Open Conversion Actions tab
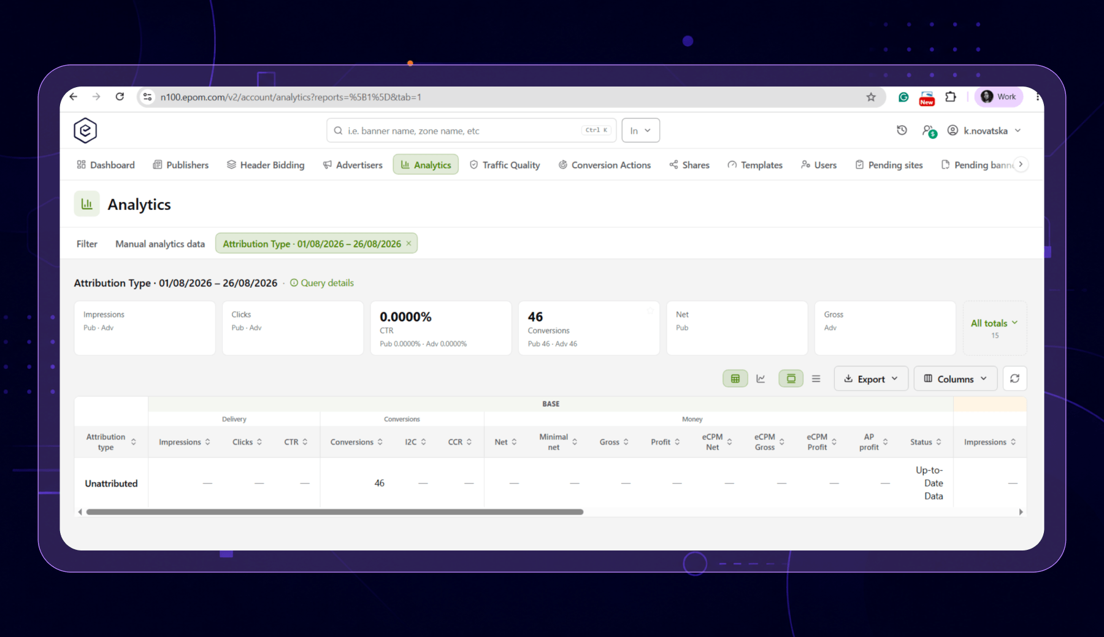 click(605, 165)
